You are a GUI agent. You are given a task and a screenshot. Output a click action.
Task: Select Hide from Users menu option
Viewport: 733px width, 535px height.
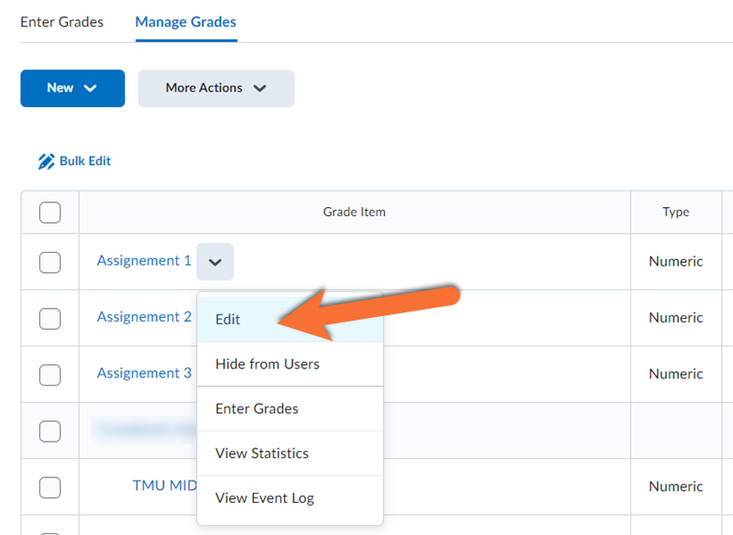click(x=267, y=364)
